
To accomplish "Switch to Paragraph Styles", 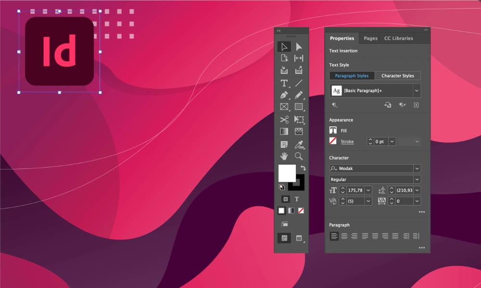I will [x=352, y=75].
